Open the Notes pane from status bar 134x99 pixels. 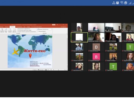[x=35, y=70]
